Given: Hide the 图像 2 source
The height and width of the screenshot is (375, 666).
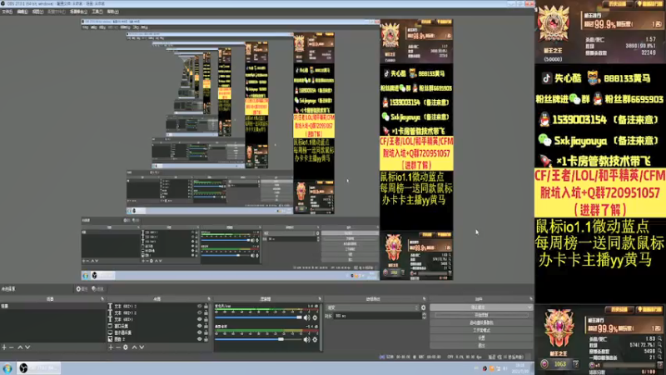Looking at the screenshot, I should pos(199,339).
